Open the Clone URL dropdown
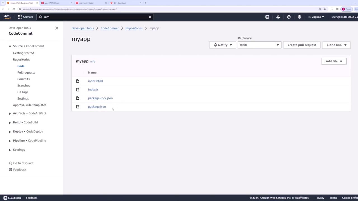This screenshot has height=201, width=358. pyautogui.click(x=336, y=45)
